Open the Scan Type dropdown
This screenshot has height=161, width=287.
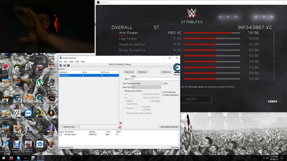tap(146, 84)
